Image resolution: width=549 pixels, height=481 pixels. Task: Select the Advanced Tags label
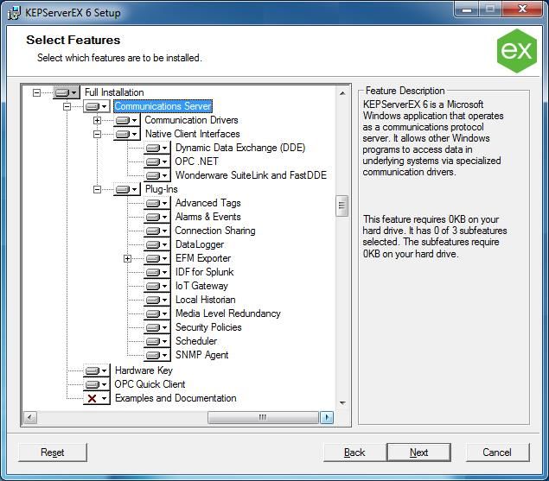coord(208,203)
